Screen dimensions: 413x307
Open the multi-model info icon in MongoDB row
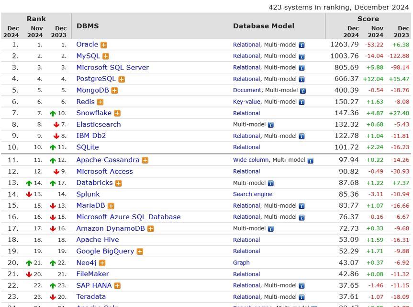303,91
